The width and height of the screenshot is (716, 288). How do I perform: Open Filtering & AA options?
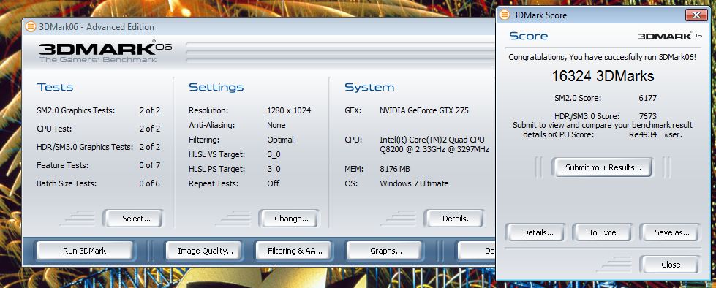click(295, 251)
